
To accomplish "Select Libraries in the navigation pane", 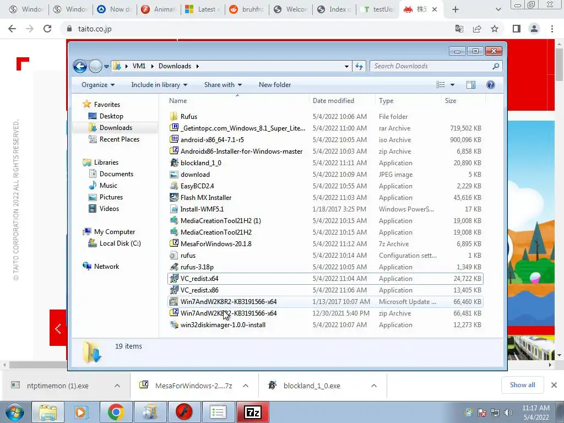I will [x=106, y=162].
